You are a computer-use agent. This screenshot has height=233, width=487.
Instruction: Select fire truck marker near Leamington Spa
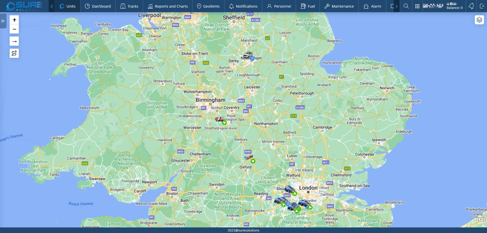pos(219,119)
